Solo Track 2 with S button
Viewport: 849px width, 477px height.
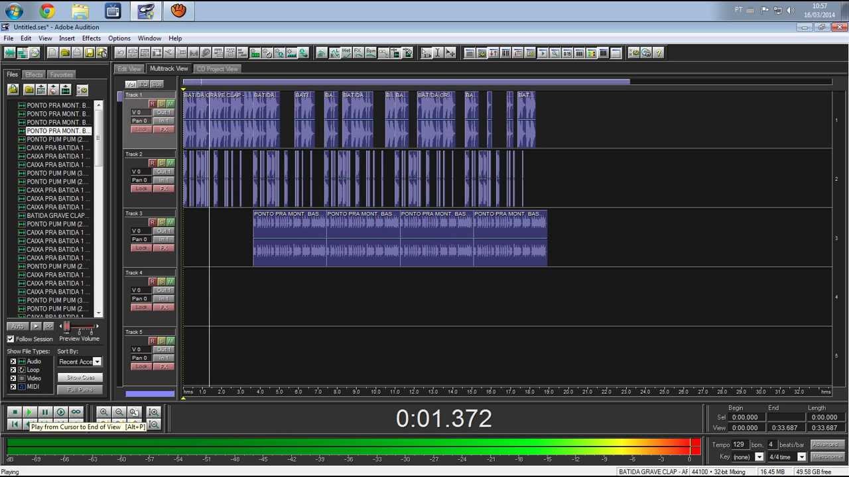click(x=161, y=163)
